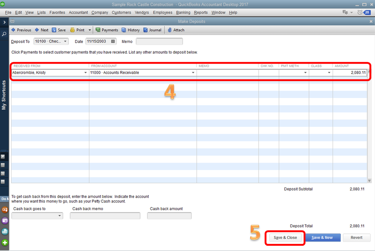Click the Chk No. cell in first row
This screenshot has width=375, height=251.
click(268, 73)
